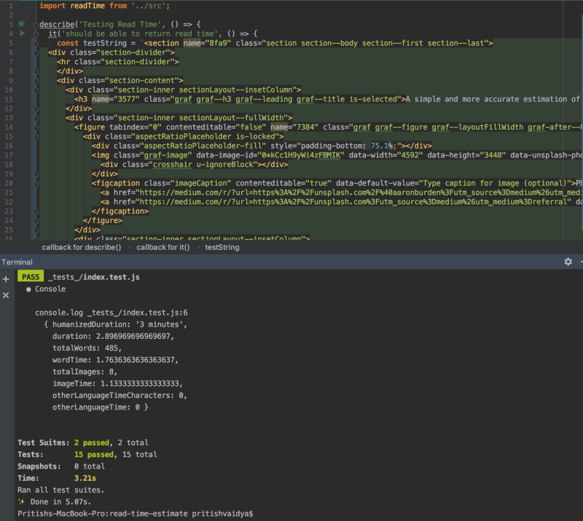Image resolution: width=583 pixels, height=521 pixels.
Task: Click the _tests_/index.test.js file name
Action: tap(94, 277)
